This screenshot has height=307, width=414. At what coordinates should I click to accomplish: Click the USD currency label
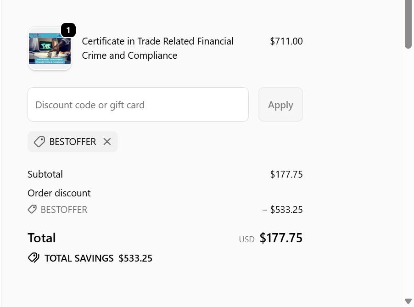246,240
